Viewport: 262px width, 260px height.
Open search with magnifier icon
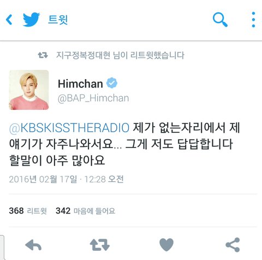220,20
